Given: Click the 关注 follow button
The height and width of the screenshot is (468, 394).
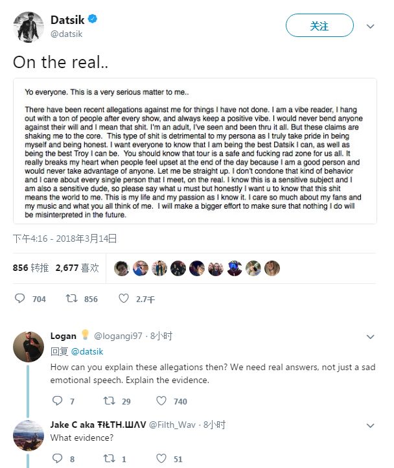Looking at the screenshot, I should (x=319, y=26).
